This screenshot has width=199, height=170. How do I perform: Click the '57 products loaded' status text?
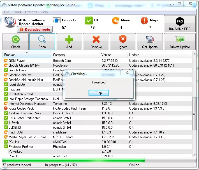[x=17, y=165]
